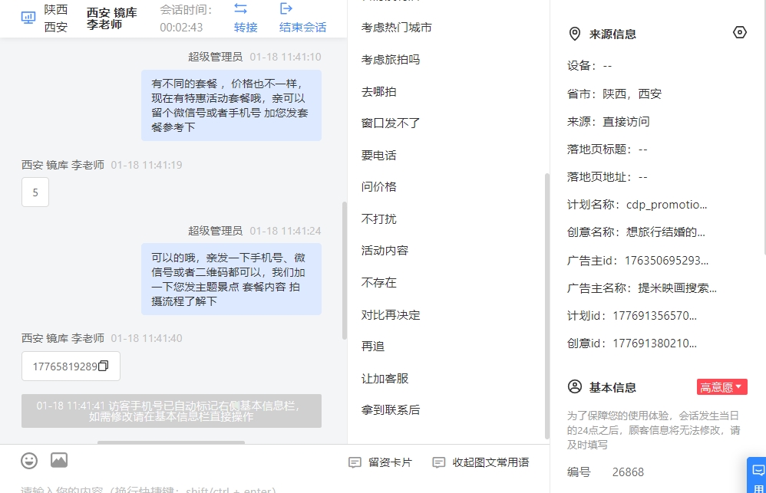Select quick phrase 拿到联系后
Screen dimensions: 766x493
click(x=391, y=409)
